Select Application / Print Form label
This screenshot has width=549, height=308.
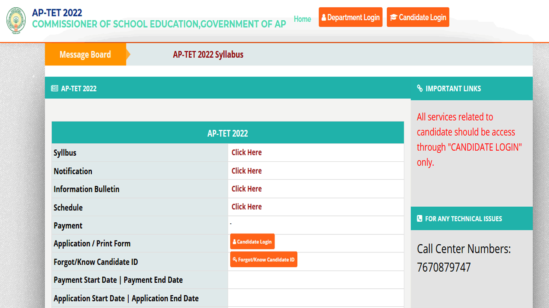92,243
